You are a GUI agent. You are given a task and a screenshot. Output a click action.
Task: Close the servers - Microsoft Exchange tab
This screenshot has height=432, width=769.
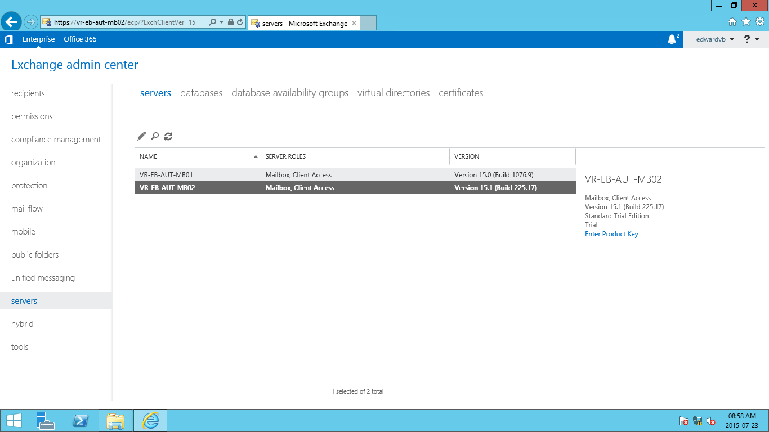354,23
